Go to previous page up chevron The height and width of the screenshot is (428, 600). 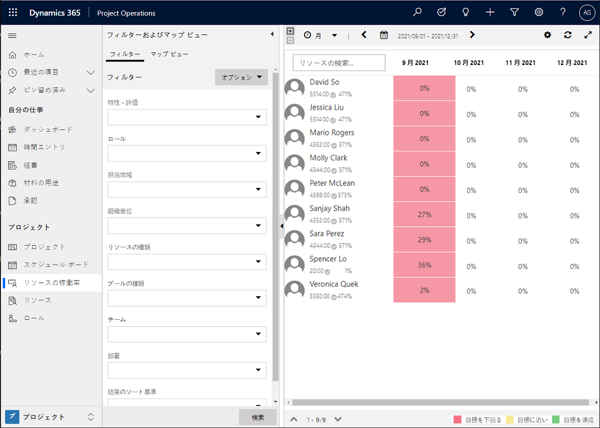(293, 419)
